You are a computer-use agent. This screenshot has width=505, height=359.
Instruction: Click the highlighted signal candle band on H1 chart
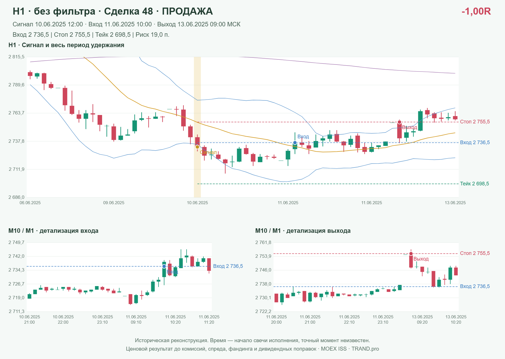(x=197, y=127)
